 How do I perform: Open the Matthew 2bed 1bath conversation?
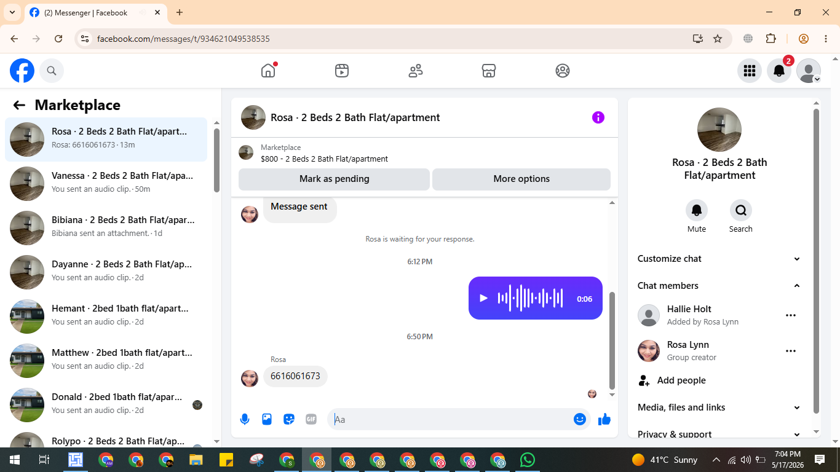click(106, 361)
